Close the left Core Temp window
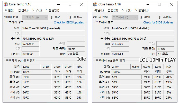 pyautogui.click(x=82, y=4)
